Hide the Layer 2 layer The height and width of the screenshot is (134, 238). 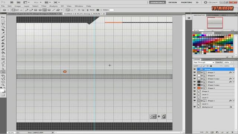(x=194, y=98)
